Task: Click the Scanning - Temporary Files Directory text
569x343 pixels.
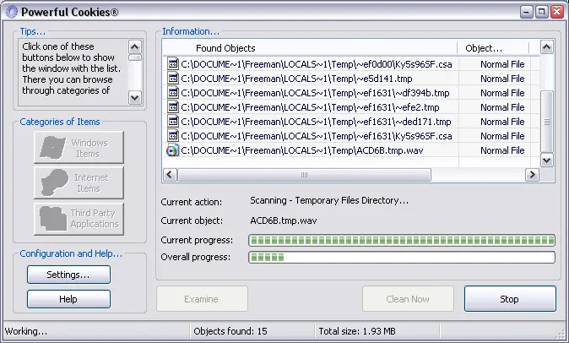Action: (x=329, y=200)
